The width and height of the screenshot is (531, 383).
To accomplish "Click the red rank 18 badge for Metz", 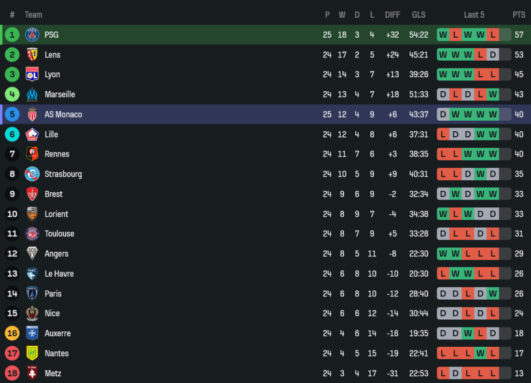I will coord(12,373).
